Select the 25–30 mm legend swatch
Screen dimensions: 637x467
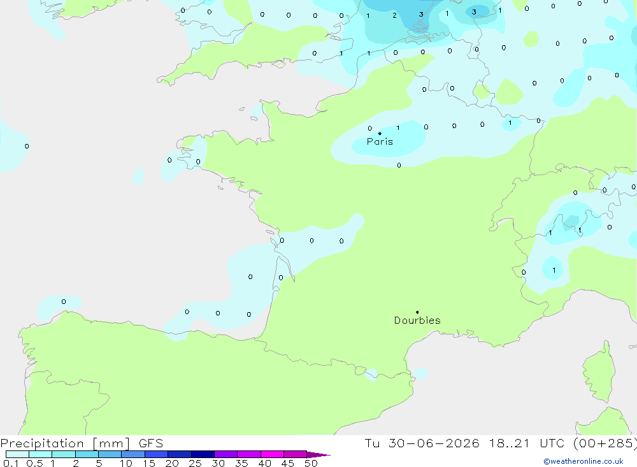click(203, 454)
